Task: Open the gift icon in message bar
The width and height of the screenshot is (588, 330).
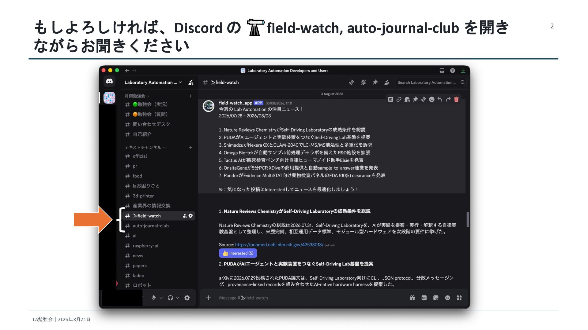Action: tap(413, 298)
